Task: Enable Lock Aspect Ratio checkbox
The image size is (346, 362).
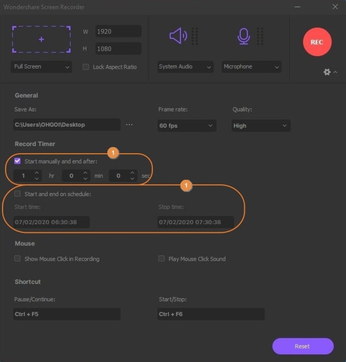Action: tap(86, 67)
